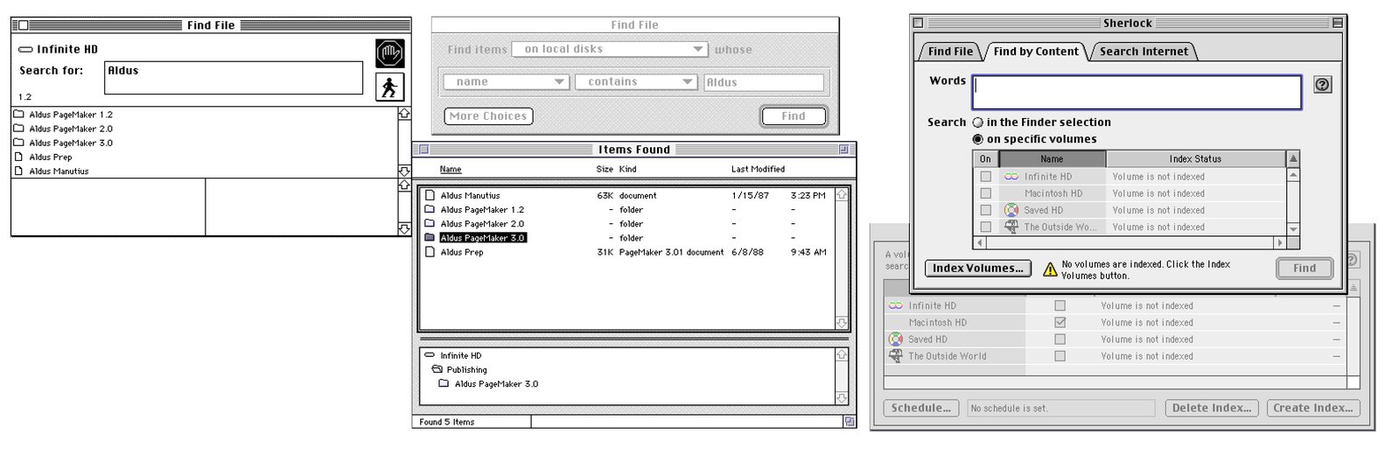Click the walking man search icon
The width and height of the screenshot is (1399, 455).
pos(390,87)
